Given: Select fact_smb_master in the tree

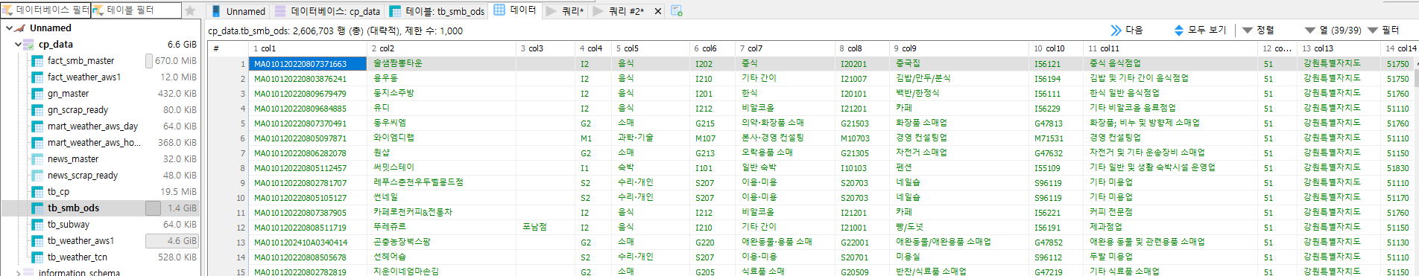Looking at the screenshot, I should coord(80,61).
